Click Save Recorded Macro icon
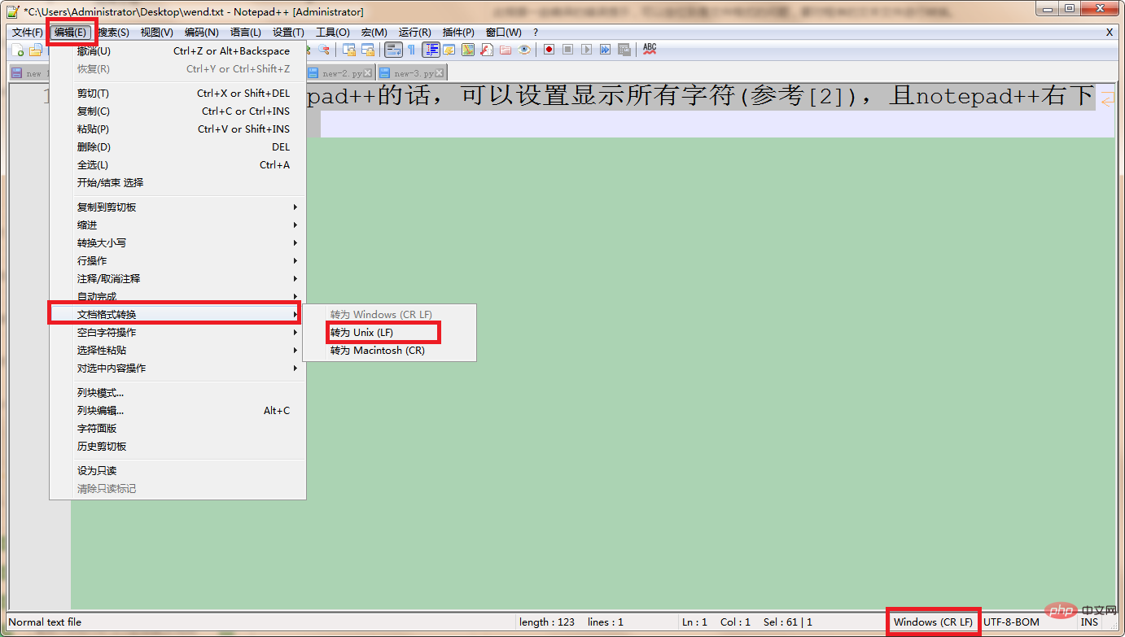 (x=624, y=50)
